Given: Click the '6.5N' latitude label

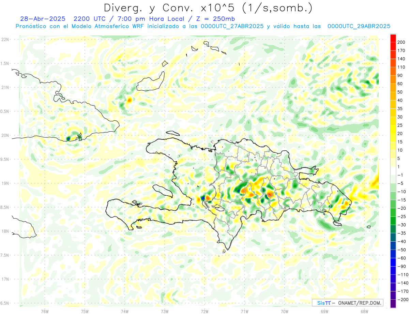Looking at the screenshot, I should point(5,303).
